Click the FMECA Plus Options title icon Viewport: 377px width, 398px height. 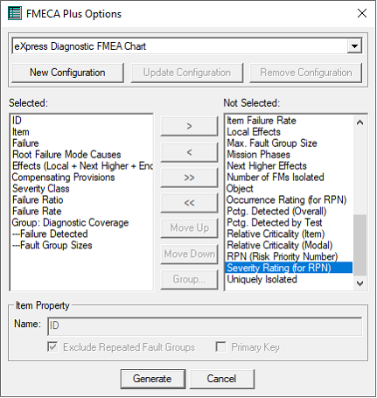pos(15,13)
